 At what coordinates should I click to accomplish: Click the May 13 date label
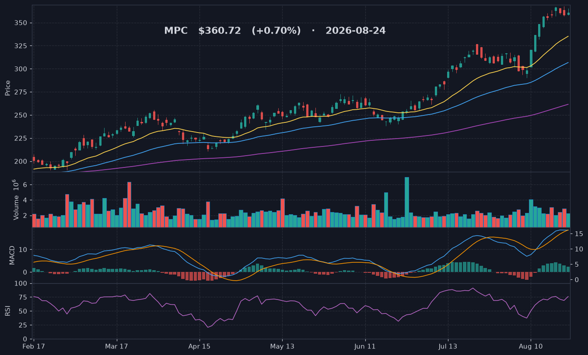click(x=282, y=347)
